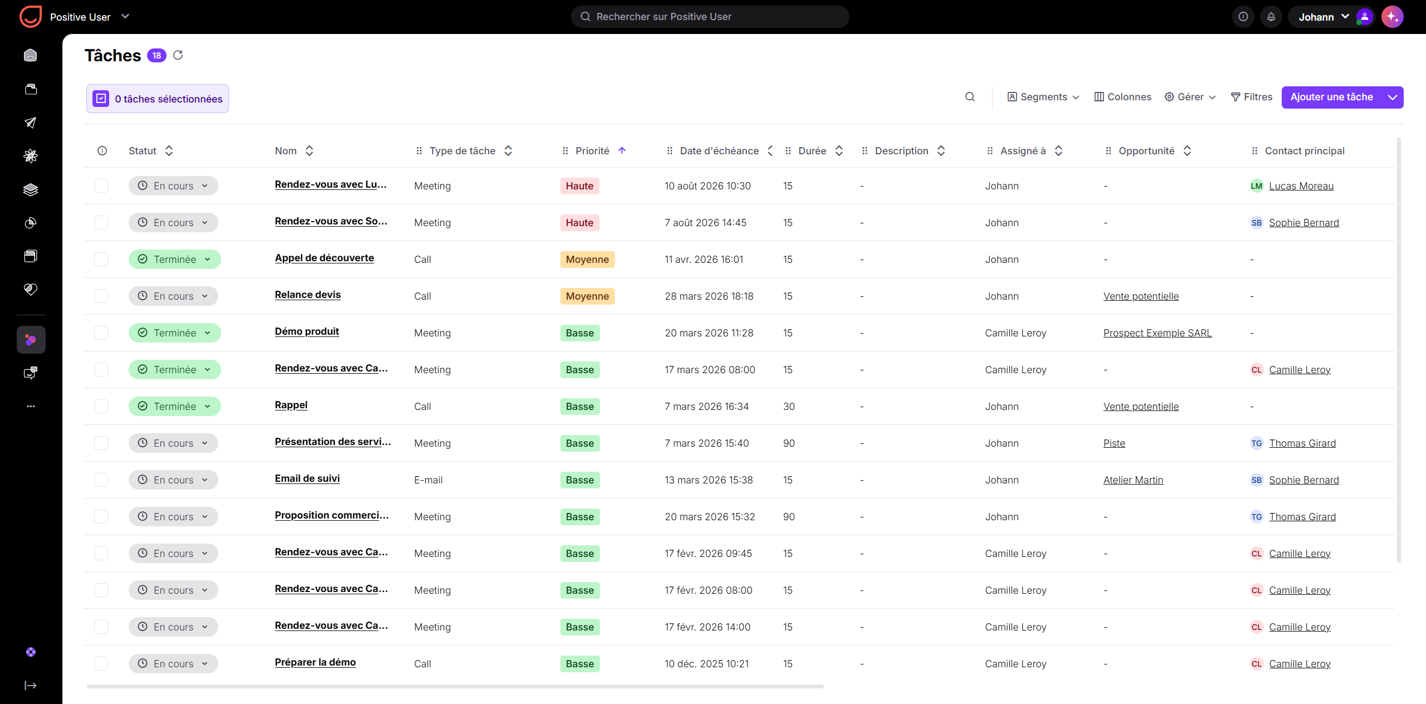The image size is (1426, 704).
Task: Open the wallet icon in sidebar
Action: pos(31,89)
